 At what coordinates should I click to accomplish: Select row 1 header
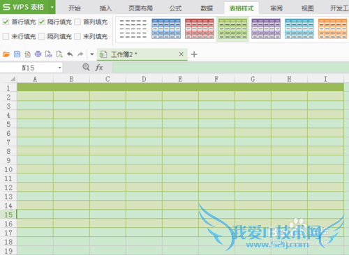click(8, 88)
